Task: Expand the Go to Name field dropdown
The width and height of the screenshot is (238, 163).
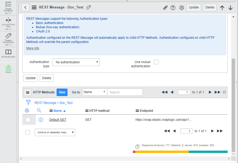Action: (x=95, y=92)
